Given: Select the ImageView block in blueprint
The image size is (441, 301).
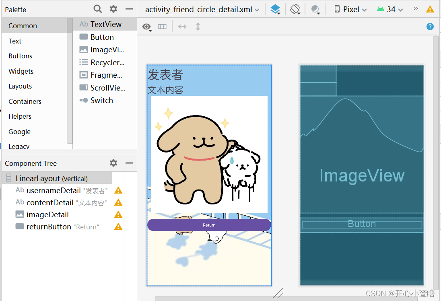Looking at the screenshot, I should pyautogui.click(x=362, y=155).
